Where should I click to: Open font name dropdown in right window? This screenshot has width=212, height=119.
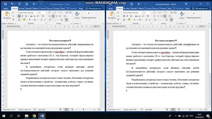(x=141, y=13)
